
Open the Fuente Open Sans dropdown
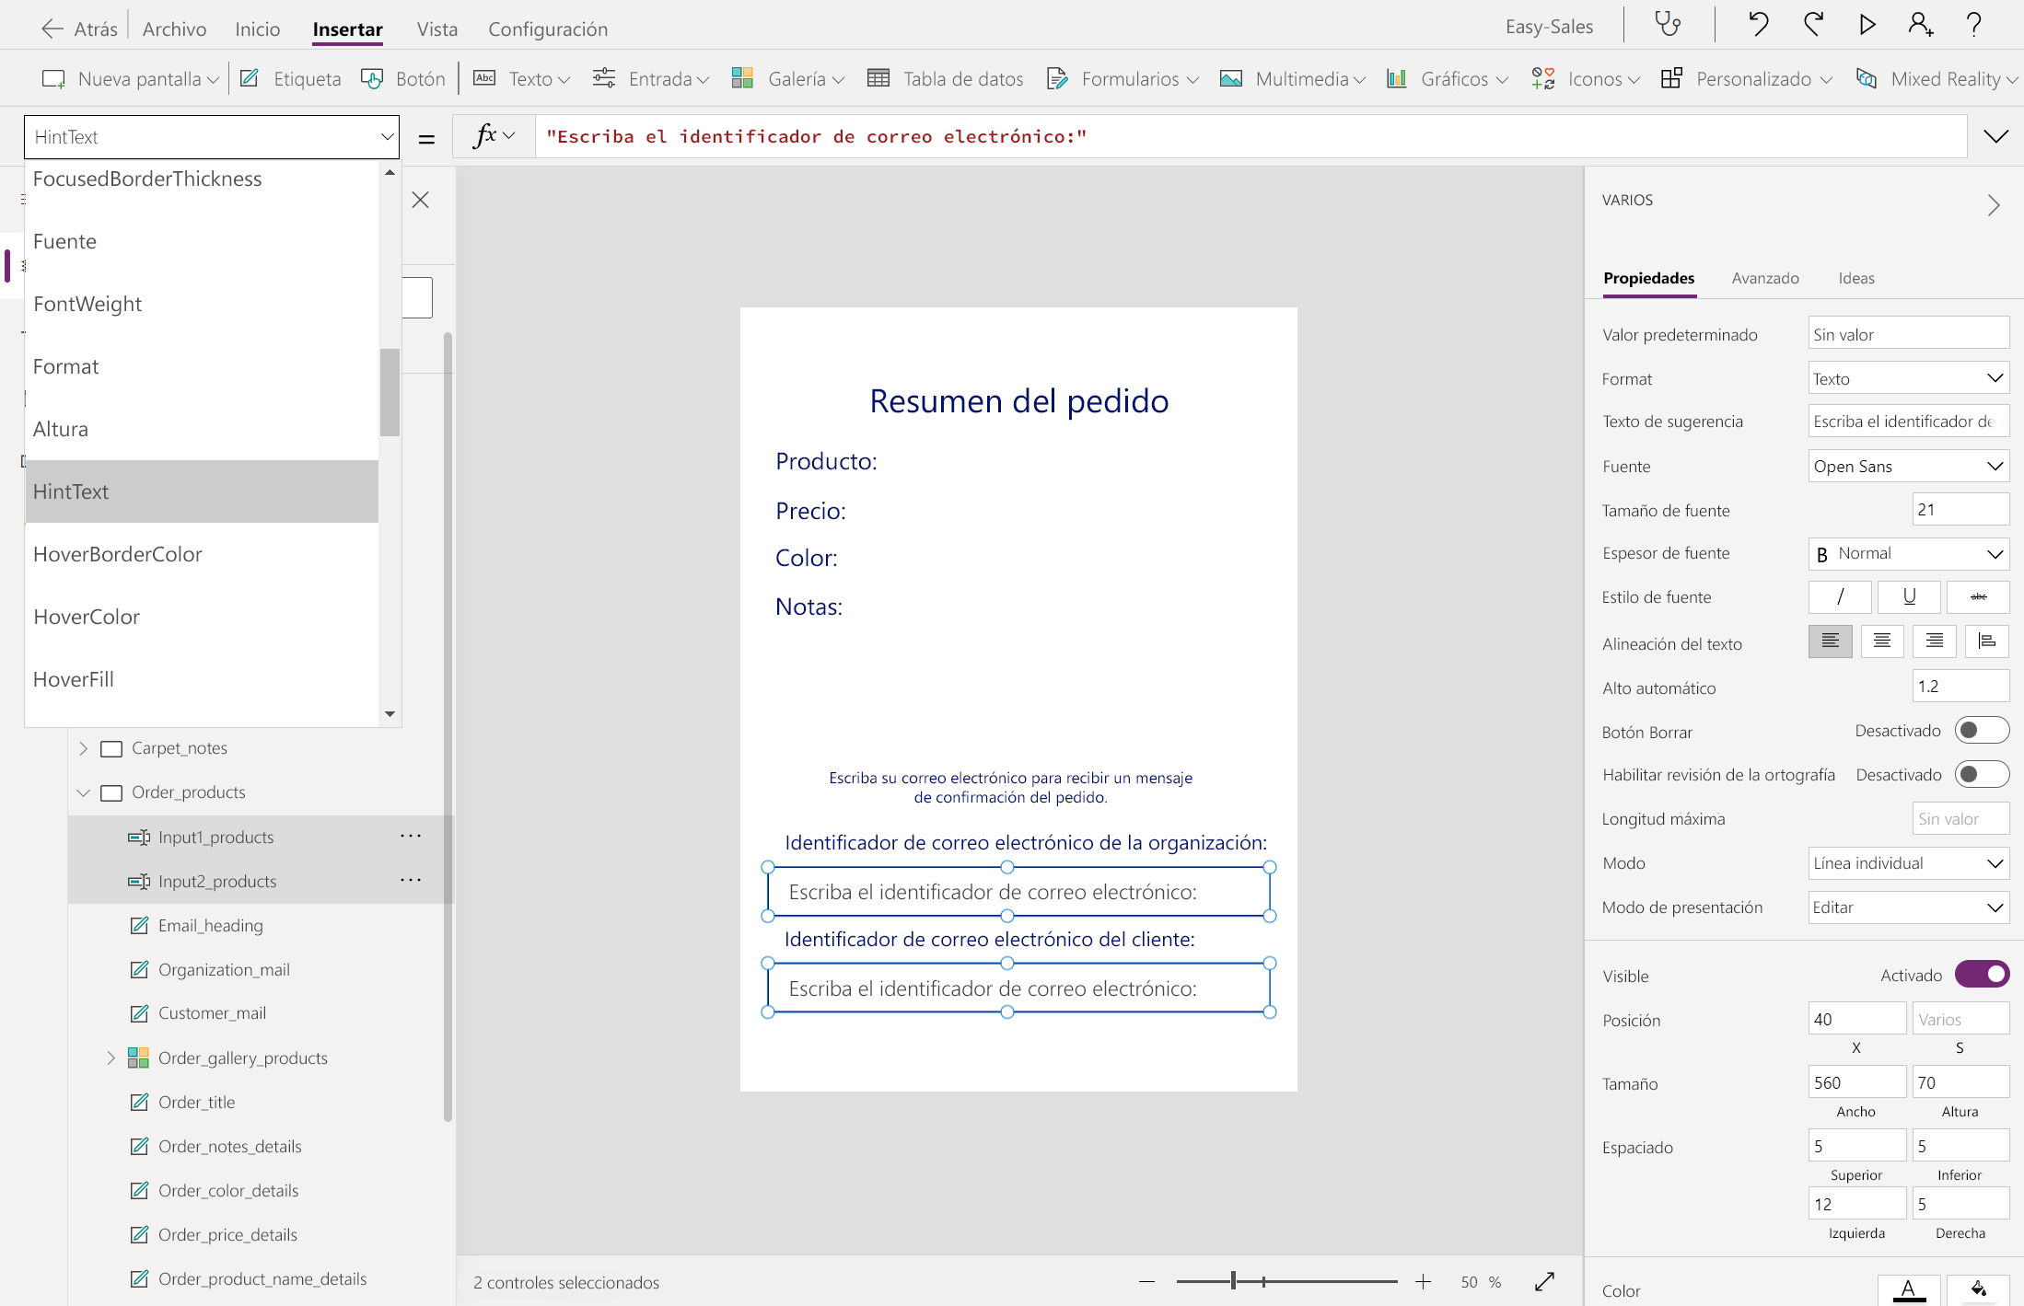click(1907, 467)
